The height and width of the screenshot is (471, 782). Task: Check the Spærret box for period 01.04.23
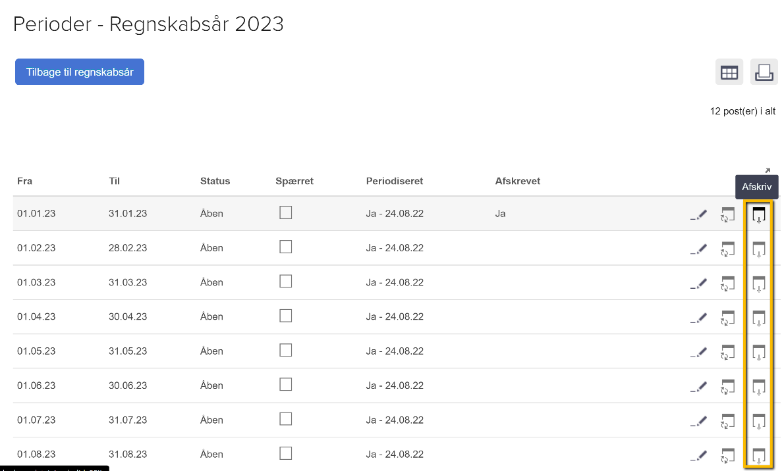tap(286, 315)
